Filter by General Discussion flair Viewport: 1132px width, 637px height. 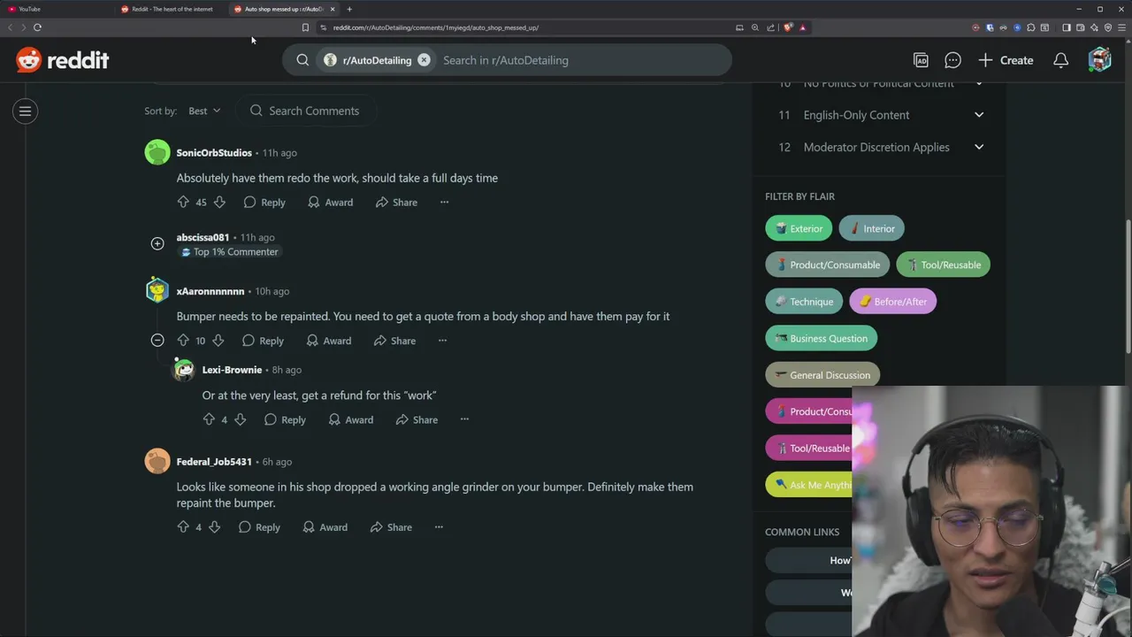click(822, 375)
